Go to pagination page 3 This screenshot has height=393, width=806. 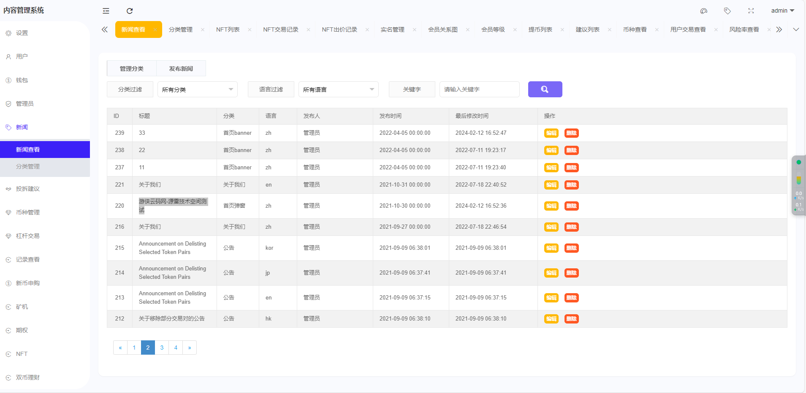[162, 348]
